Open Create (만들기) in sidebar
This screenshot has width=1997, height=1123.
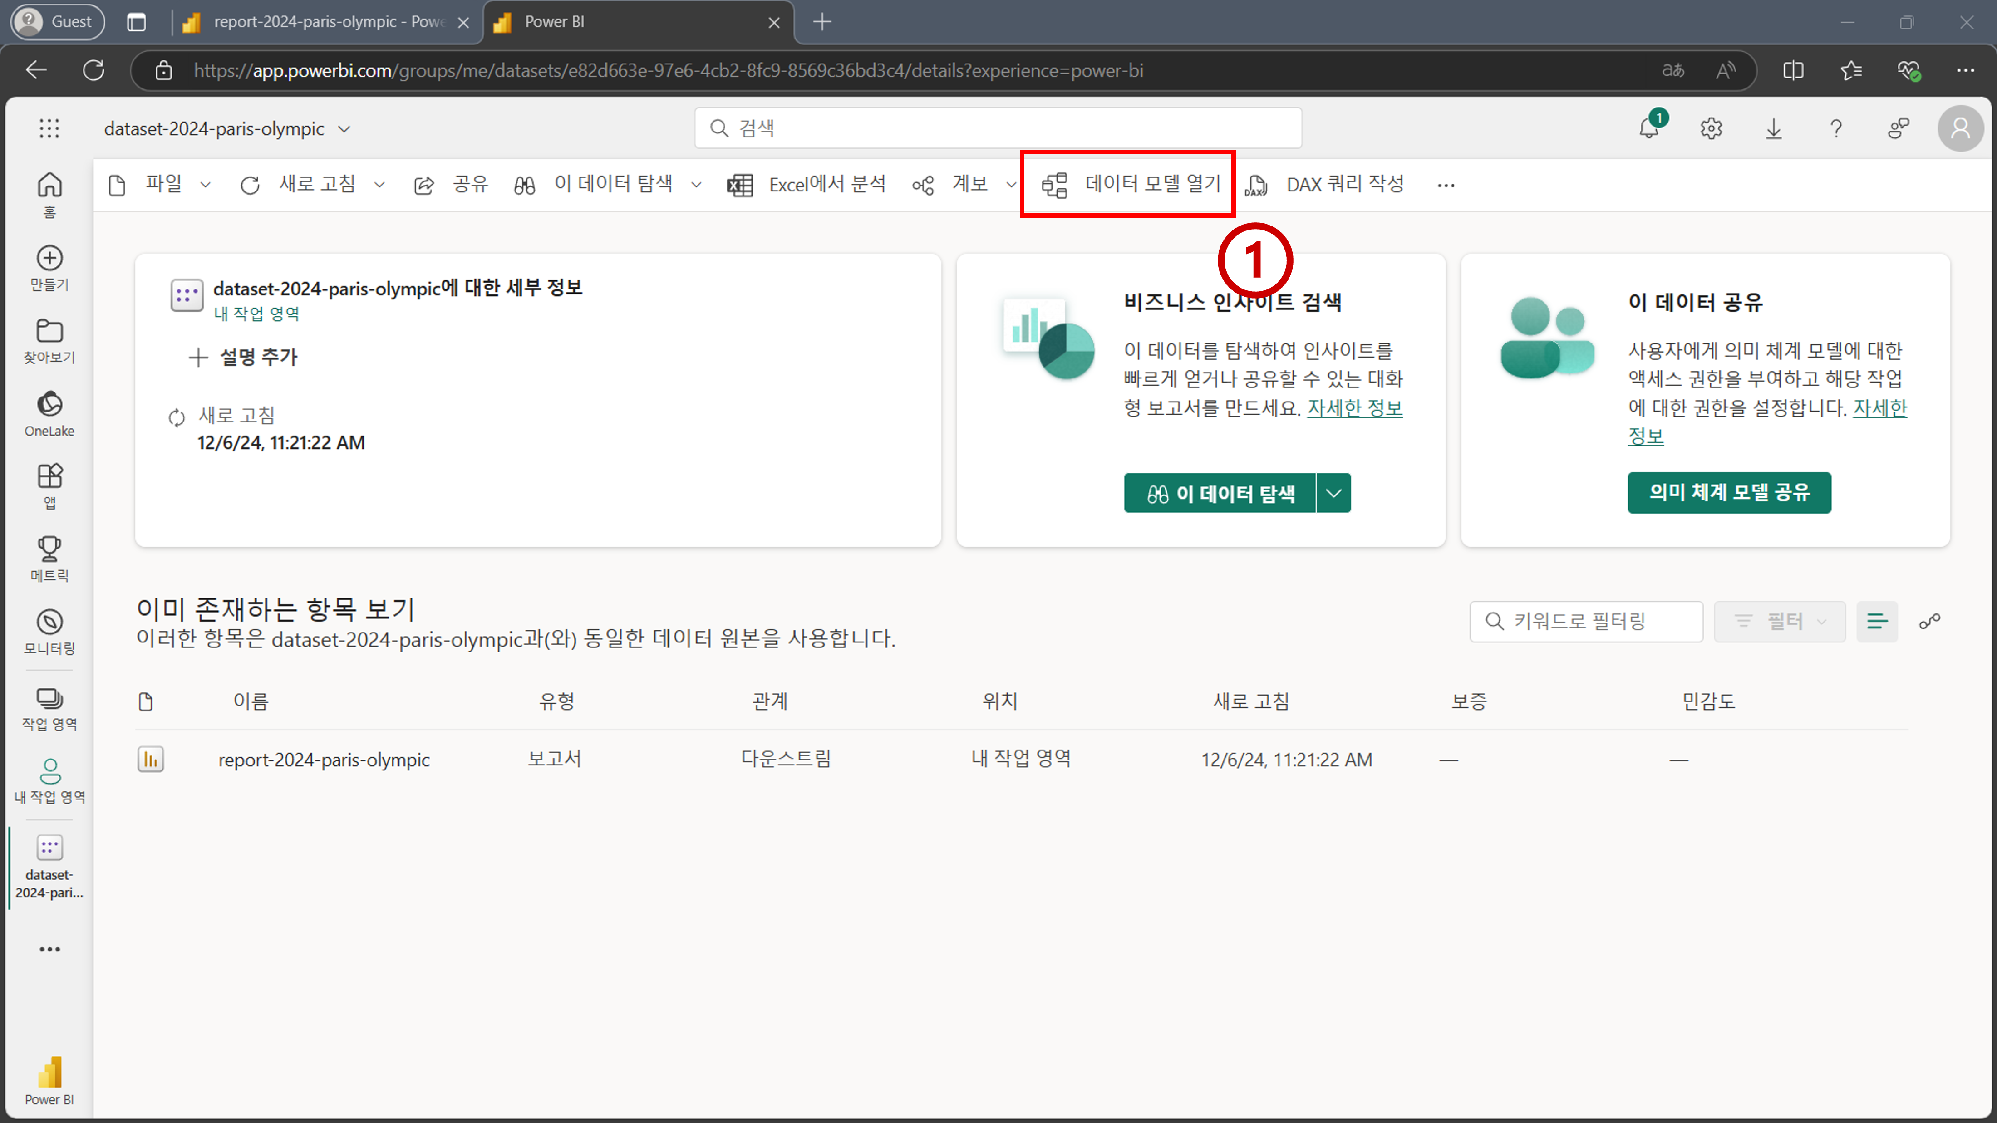(x=49, y=268)
